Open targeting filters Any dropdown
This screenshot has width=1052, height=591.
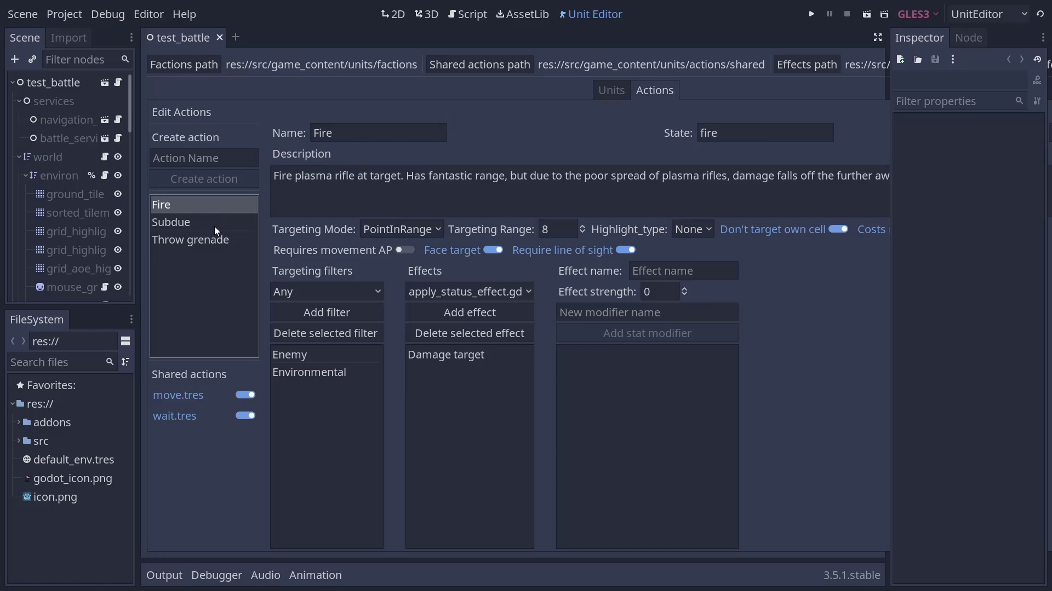click(x=327, y=292)
